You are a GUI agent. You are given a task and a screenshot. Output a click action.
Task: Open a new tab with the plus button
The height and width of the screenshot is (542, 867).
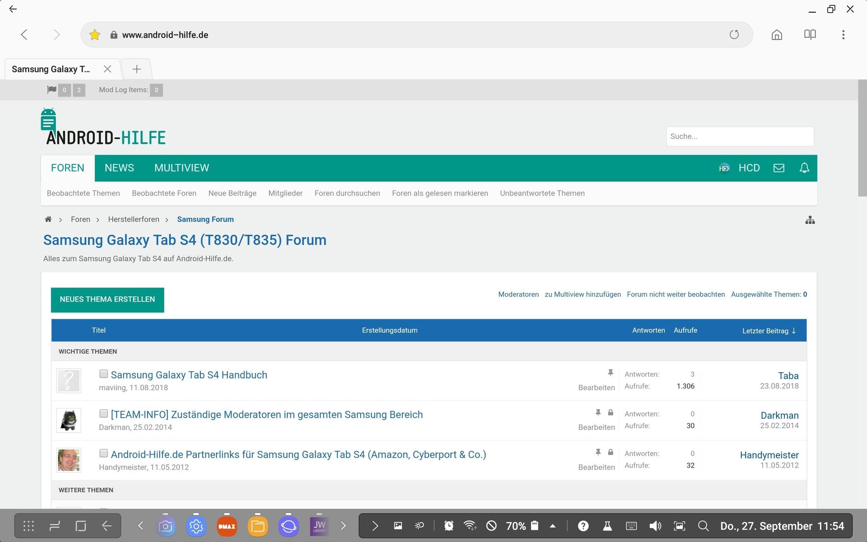click(137, 69)
